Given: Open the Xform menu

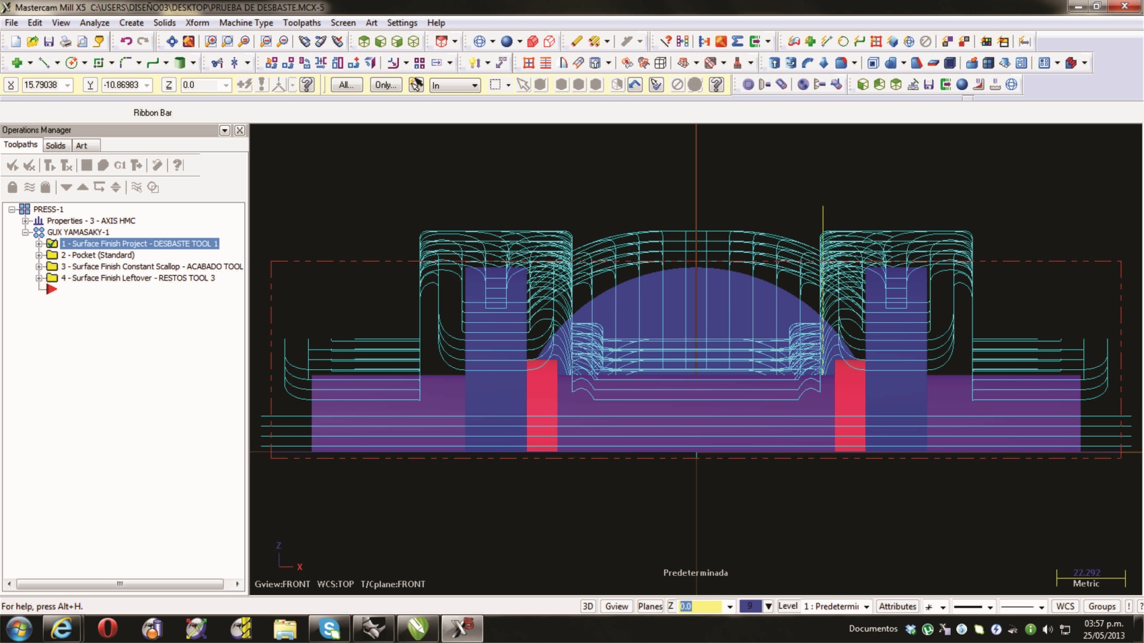Looking at the screenshot, I should tap(197, 22).
